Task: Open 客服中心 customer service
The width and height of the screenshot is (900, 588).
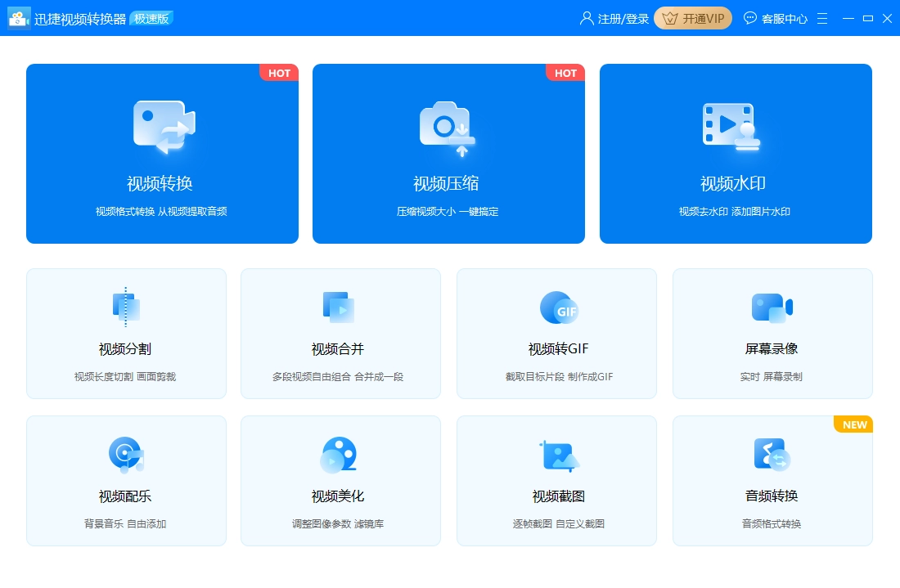Action: 775,19
